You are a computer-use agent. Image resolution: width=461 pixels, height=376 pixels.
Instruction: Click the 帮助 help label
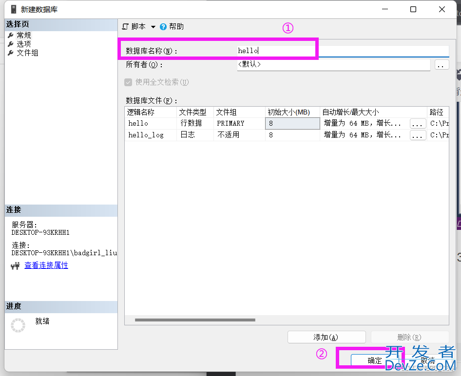pyautogui.click(x=176, y=27)
